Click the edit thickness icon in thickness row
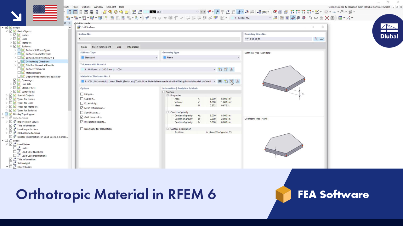This screenshot has width=403, height=226. (x=226, y=69)
